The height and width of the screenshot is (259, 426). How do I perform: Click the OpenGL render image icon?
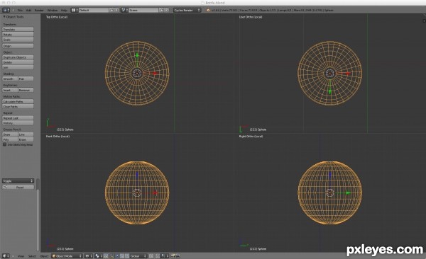tap(173, 255)
